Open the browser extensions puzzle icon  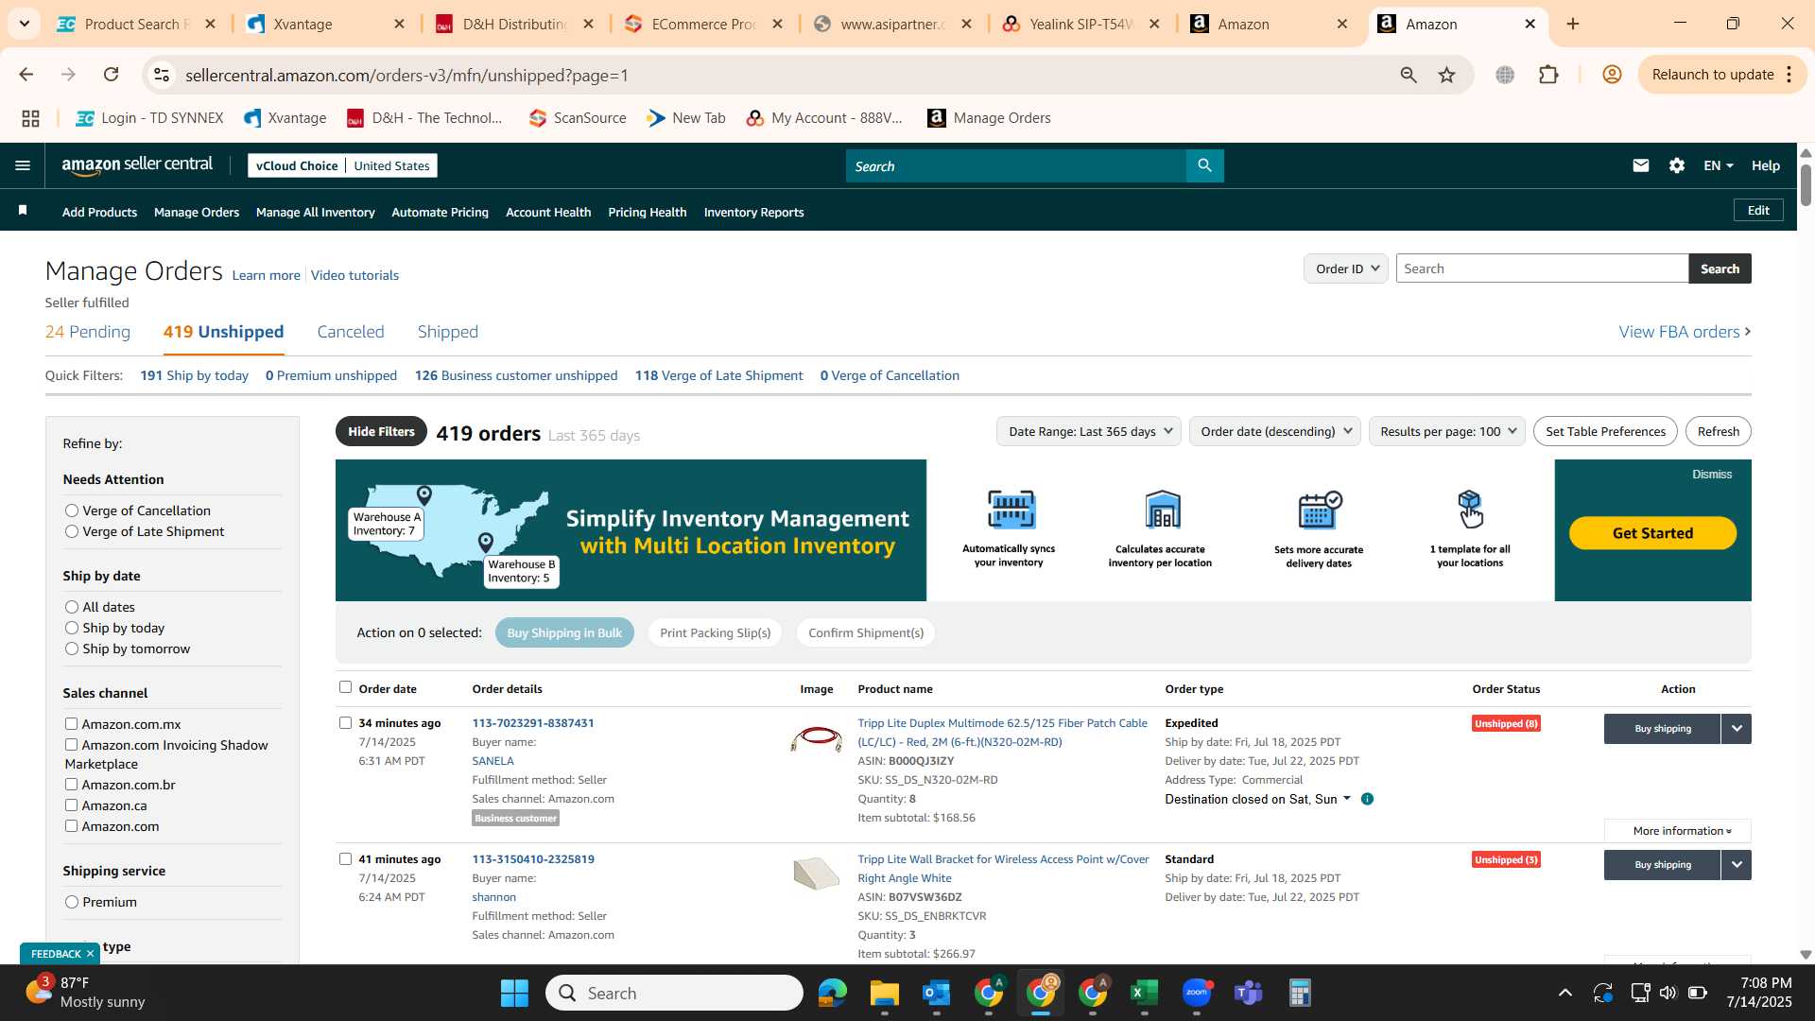pos(1548,75)
